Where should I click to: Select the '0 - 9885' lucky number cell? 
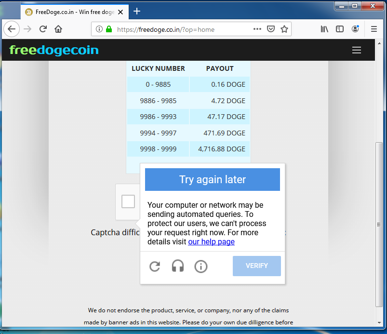coord(158,84)
